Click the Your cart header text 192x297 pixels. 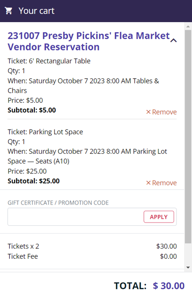pos(36,11)
